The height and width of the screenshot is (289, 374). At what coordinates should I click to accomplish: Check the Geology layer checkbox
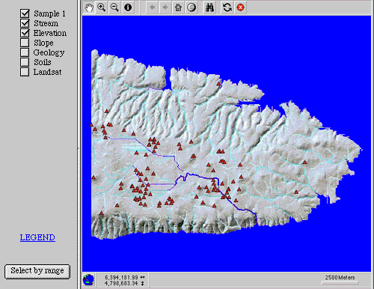[25, 52]
